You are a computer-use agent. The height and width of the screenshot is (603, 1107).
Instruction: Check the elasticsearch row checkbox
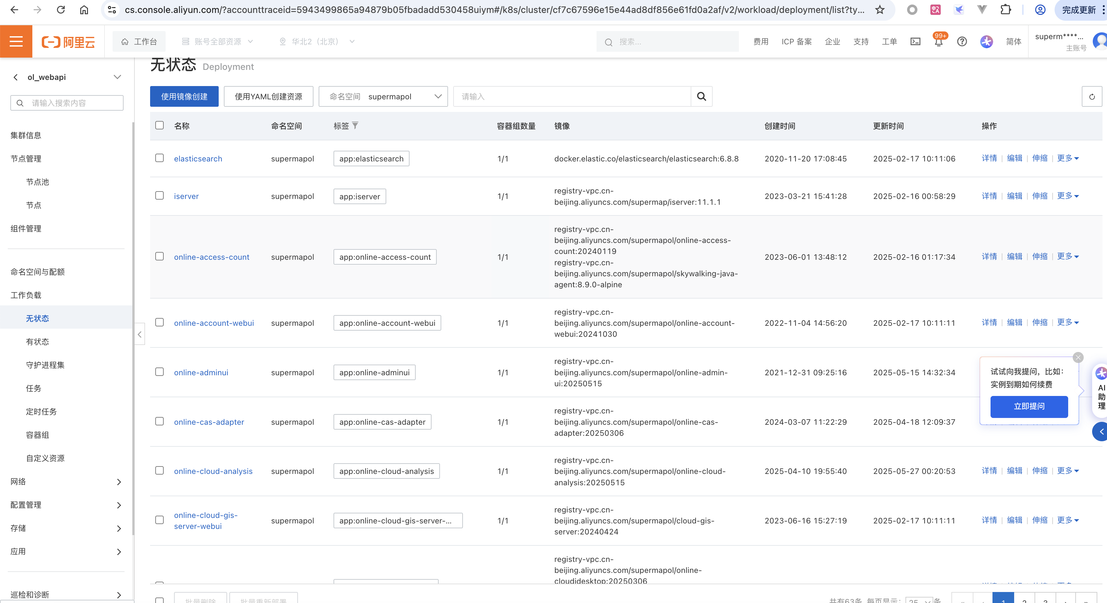coord(159,158)
